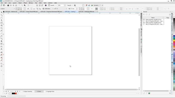
Task: Select first Brake assembly CALIPER LIST.xls row
Action: pyautogui.click(x=154, y=20)
